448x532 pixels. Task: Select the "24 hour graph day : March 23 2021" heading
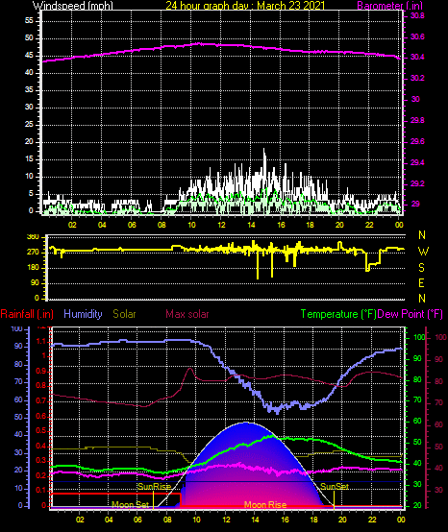click(245, 5)
